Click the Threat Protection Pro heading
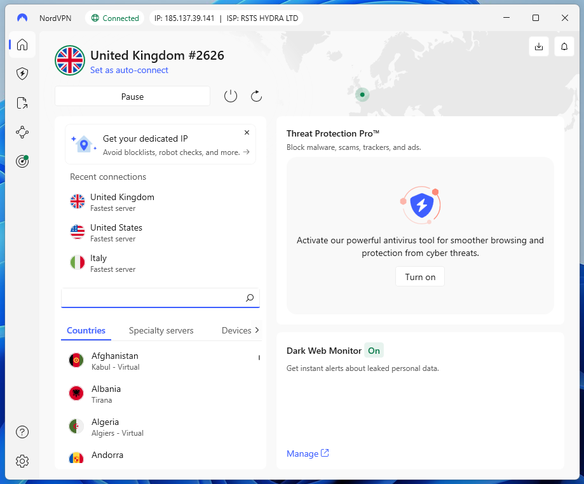Image resolution: width=584 pixels, height=484 pixels. click(x=333, y=133)
